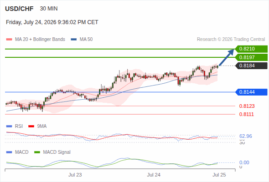Image resolution: width=269 pixels, height=182 pixels.
Task: Click the 0.8123 support level value
Action: pyautogui.click(x=247, y=106)
